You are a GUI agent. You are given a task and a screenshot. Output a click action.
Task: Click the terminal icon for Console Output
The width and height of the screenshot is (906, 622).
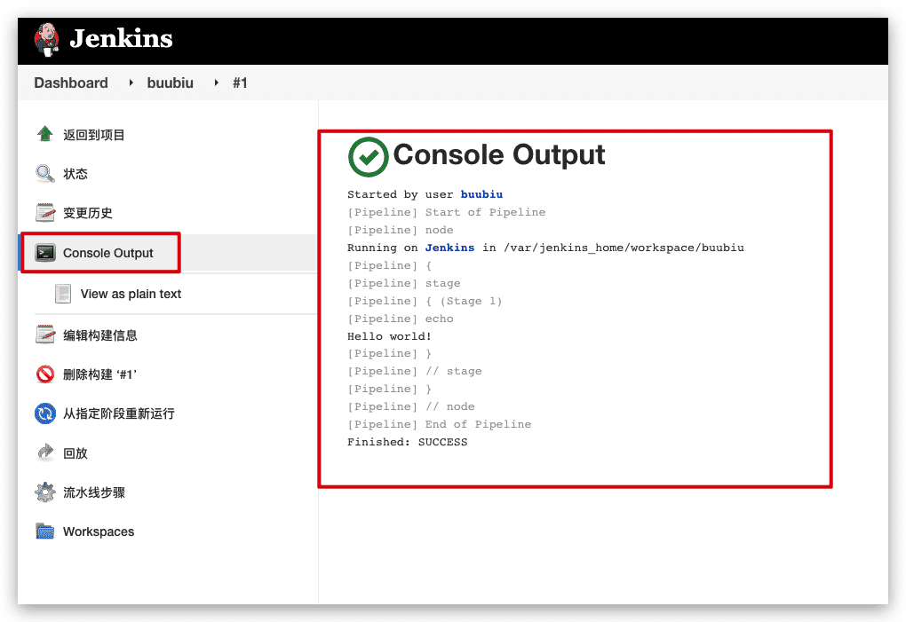45,253
